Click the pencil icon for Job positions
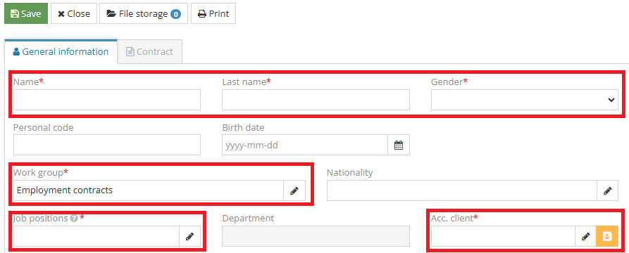The width and height of the screenshot is (629, 253). 189,236
